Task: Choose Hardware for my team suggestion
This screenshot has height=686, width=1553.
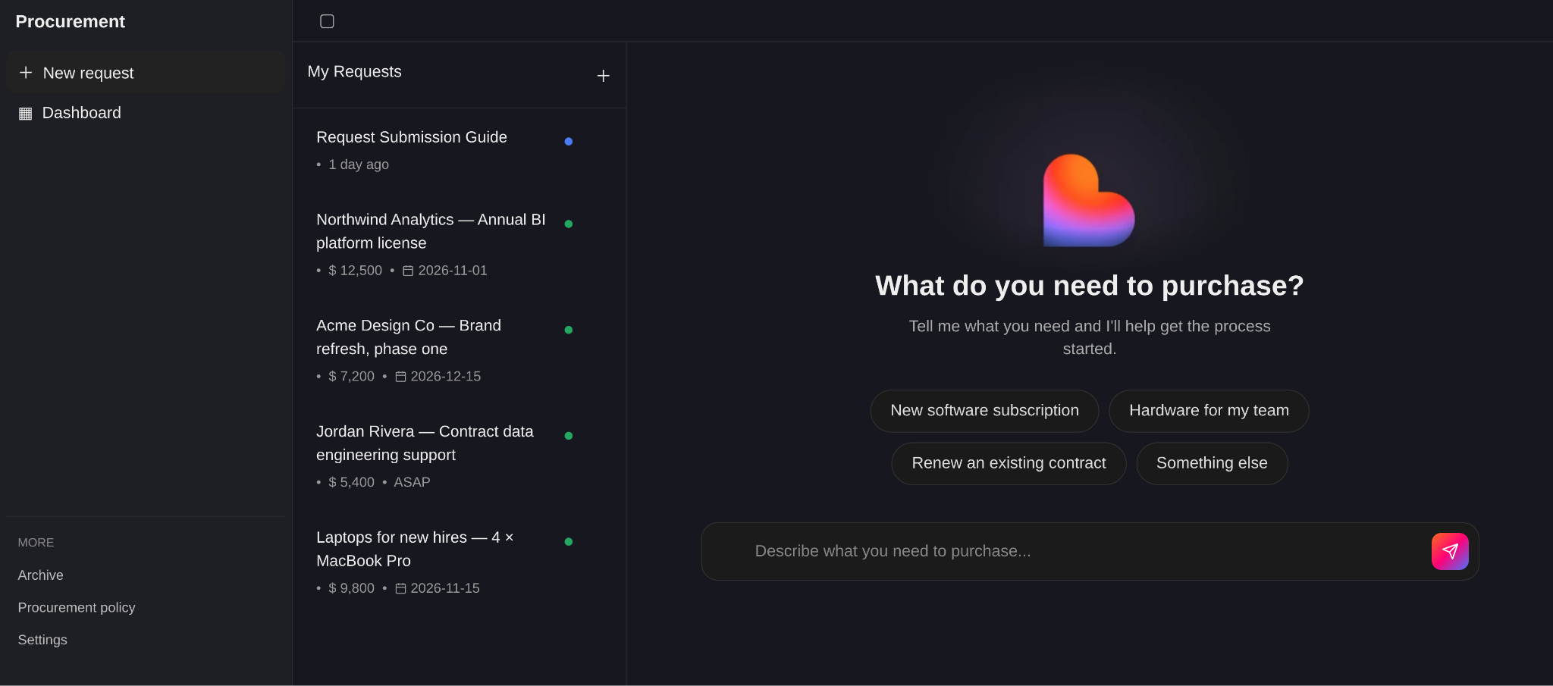Action: [x=1209, y=411]
